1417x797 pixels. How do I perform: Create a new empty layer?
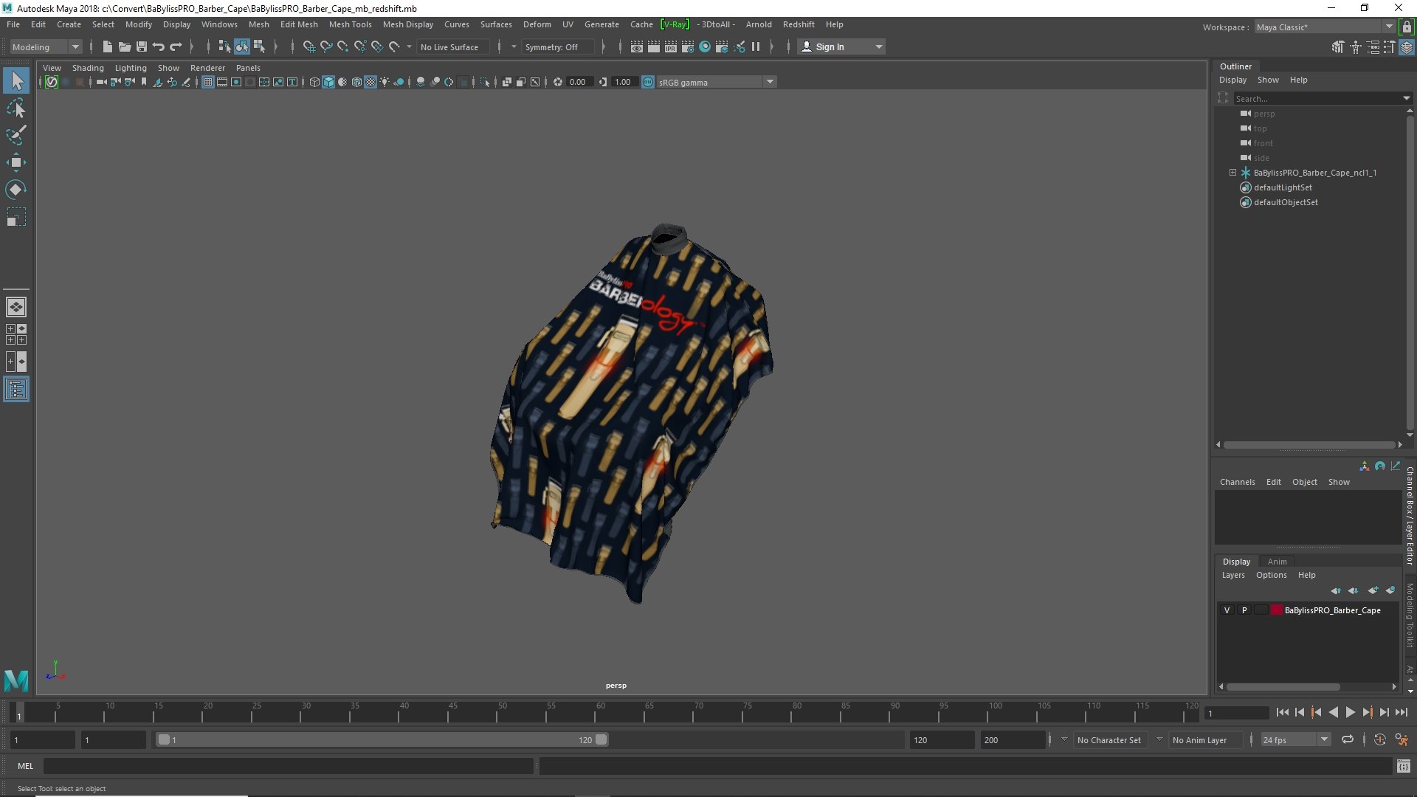1373,590
